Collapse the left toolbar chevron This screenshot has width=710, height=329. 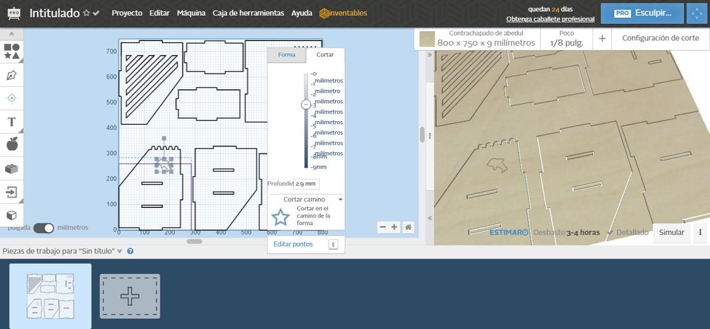coord(12,34)
